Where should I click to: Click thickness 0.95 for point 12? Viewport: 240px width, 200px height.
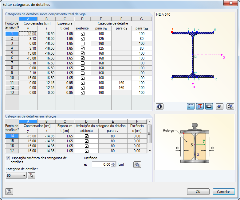(x=65, y=87)
